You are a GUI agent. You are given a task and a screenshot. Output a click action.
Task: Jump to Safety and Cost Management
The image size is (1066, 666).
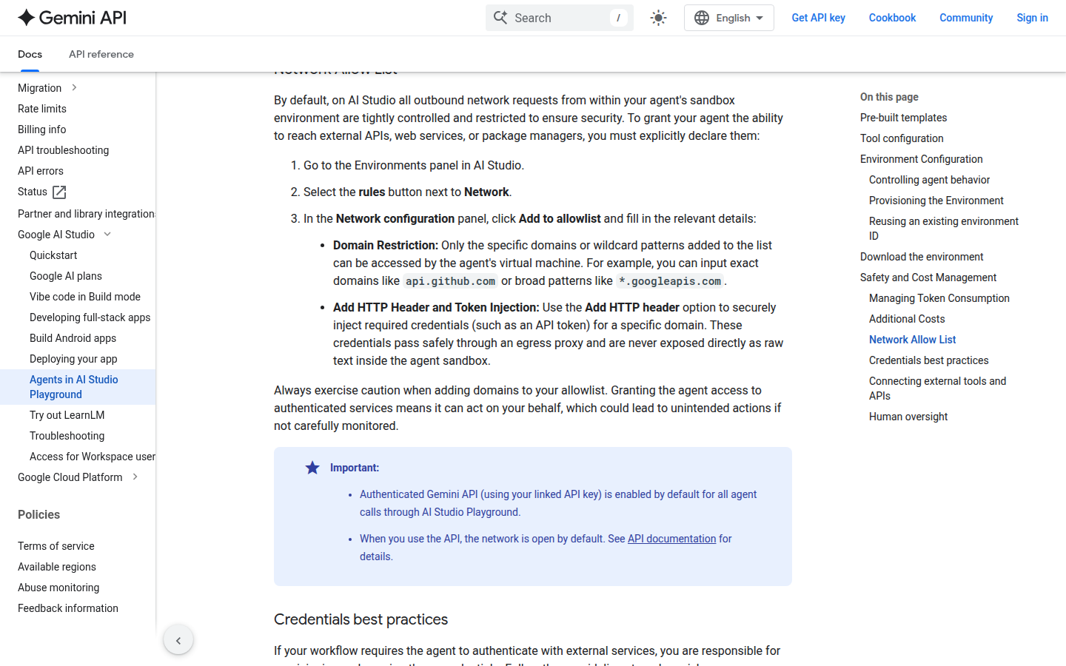[928, 277]
